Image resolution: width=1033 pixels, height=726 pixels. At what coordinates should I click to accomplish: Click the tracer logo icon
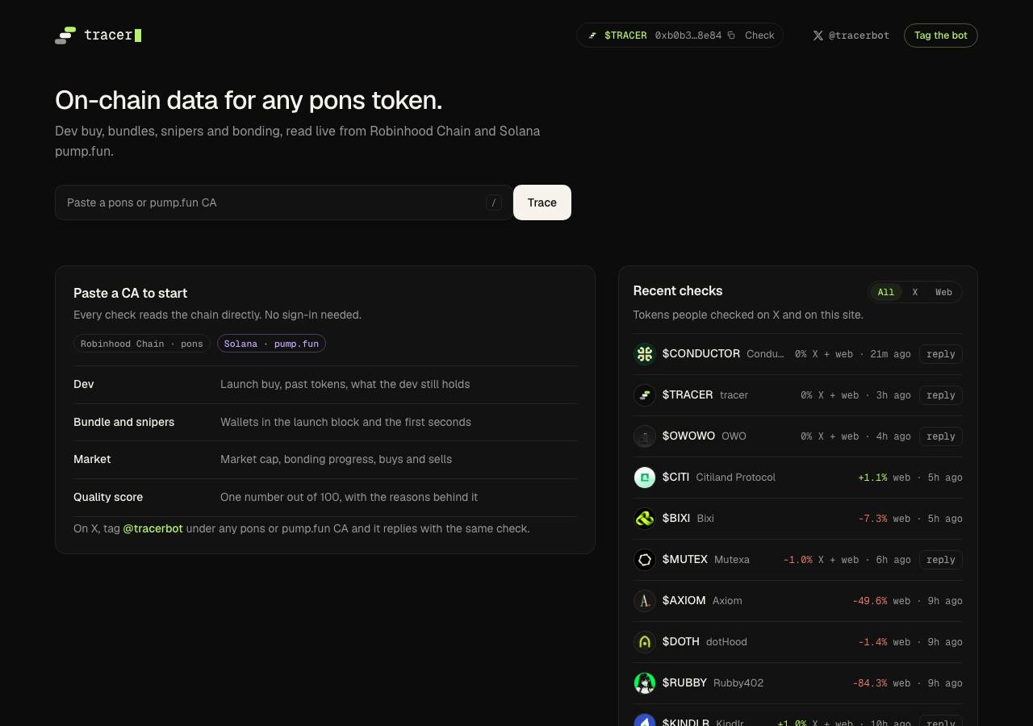(65, 35)
